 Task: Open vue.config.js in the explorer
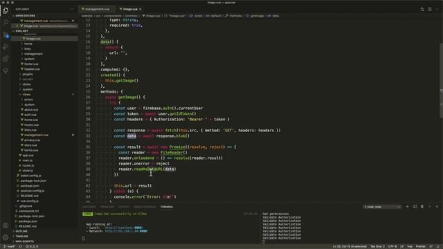[x=29, y=201]
